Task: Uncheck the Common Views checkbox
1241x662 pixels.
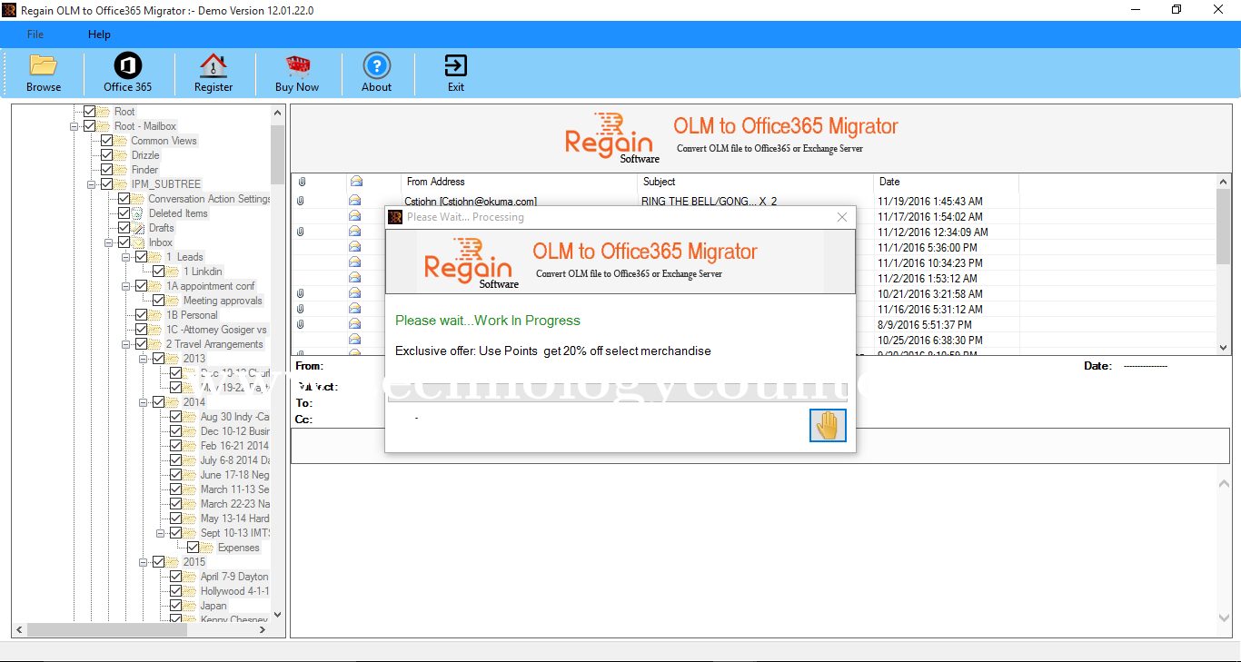Action: tap(107, 141)
